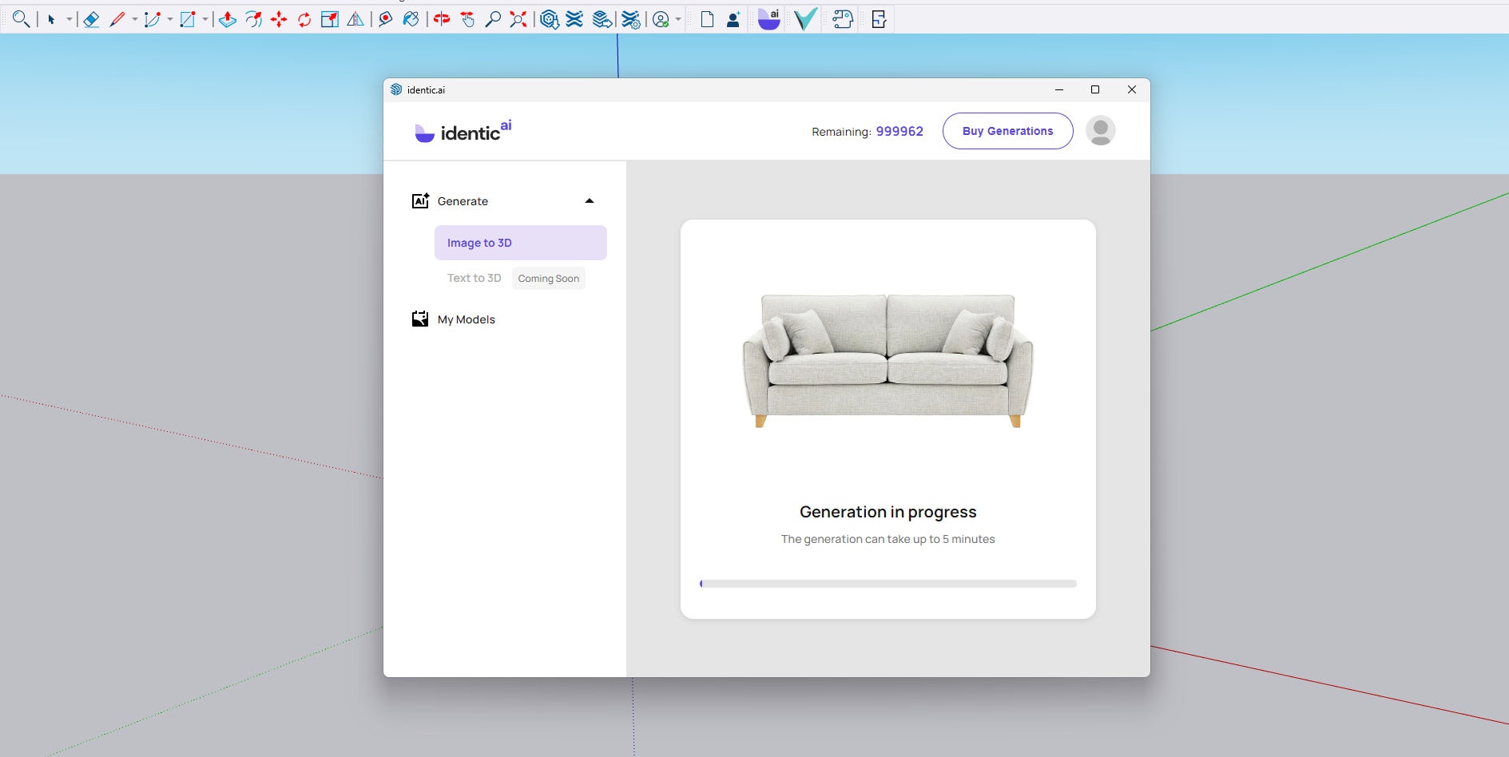Screen dimensions: 1509x757
Task: Open the identic.ai extension icon
Action: [767, 19]
